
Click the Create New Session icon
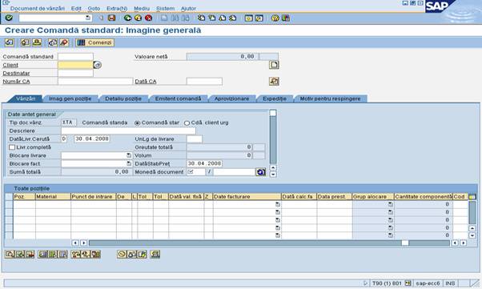pyautogui.click(x=249, y=18)
